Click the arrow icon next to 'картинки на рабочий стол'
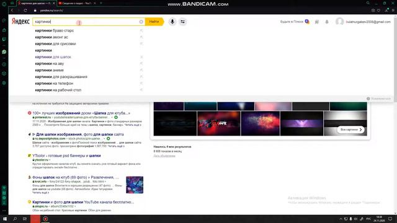 coord(141,90)
